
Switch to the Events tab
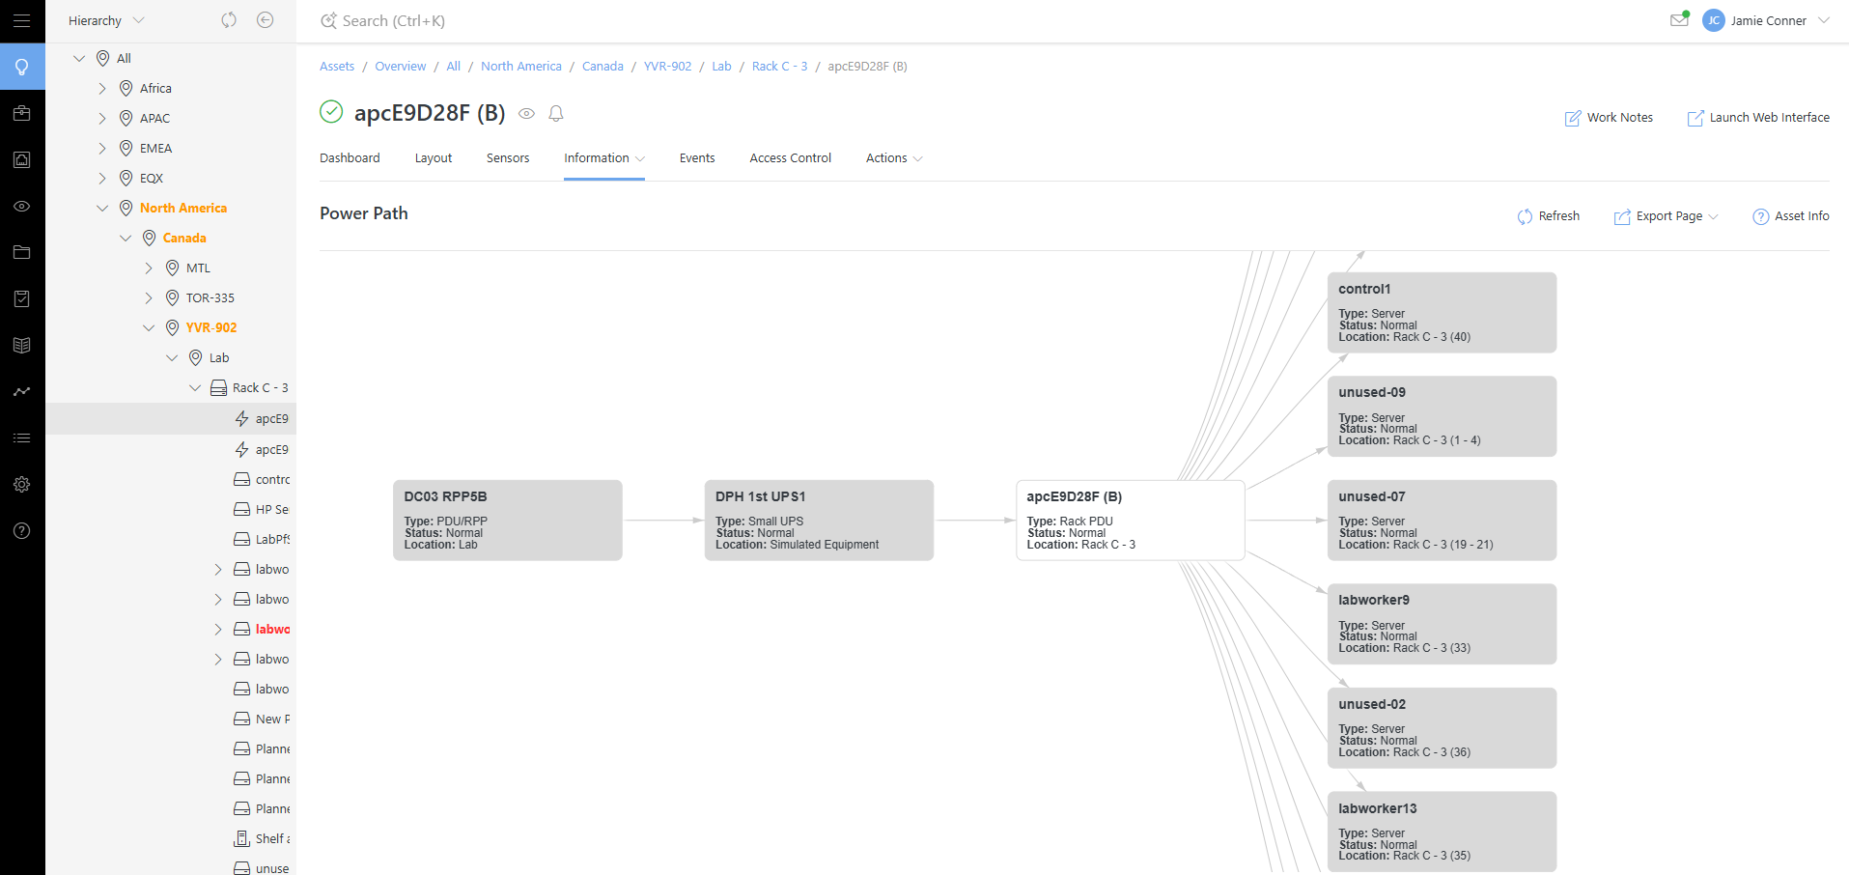click(x=696, y=158)
